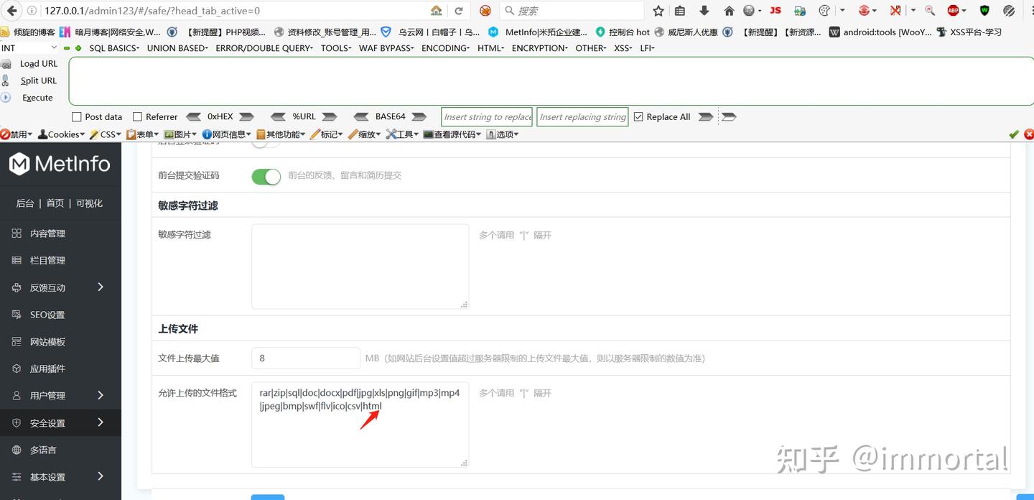Open the downloads arrow icon
The width and height of the screenshot is (1034, 500).
[x=704, y=11]
